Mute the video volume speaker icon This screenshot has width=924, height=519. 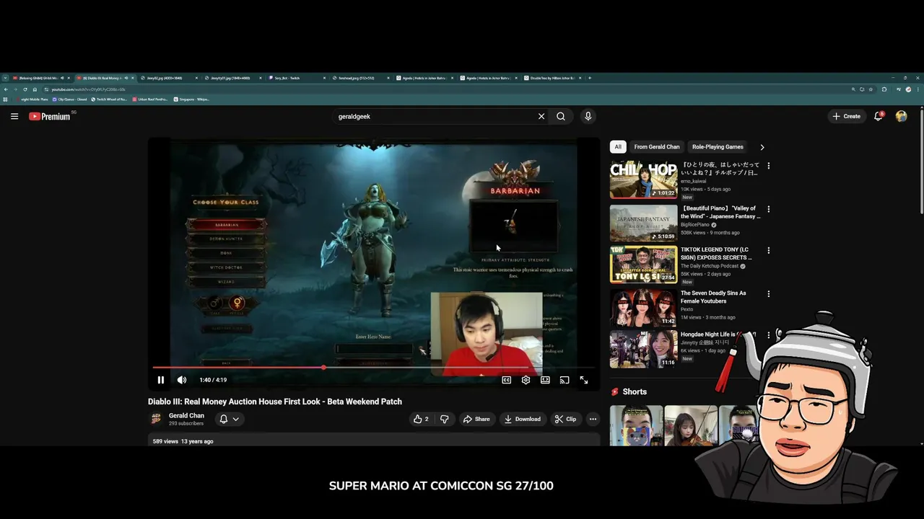tap(182, 380)
